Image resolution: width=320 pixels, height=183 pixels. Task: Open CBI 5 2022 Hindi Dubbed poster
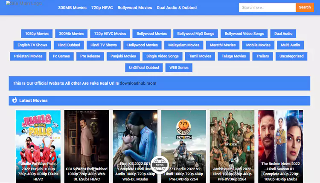pyautogui.click(x=87, y=146)
